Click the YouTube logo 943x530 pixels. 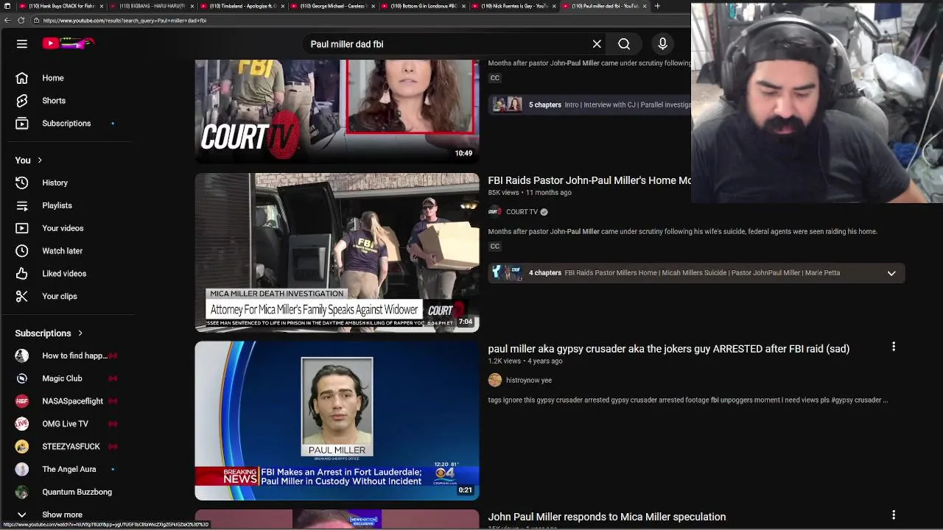pos(68,43)
